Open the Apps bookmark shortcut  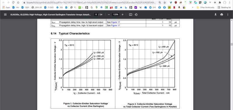[x=6, y=8]
